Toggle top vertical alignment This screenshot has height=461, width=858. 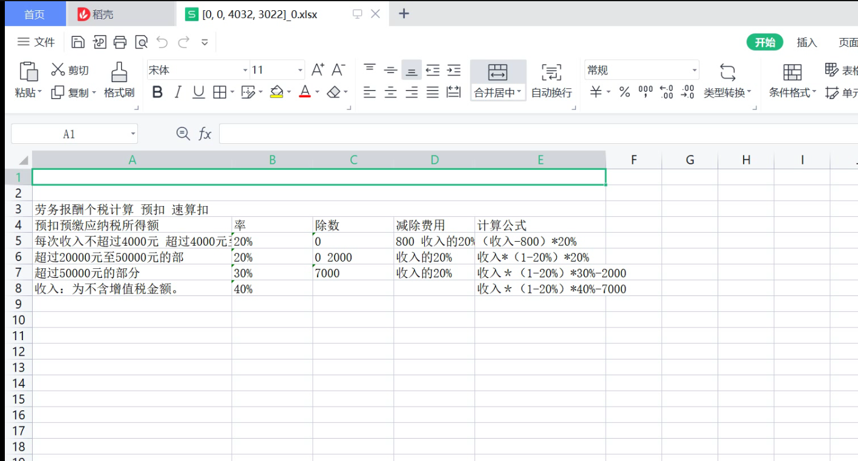[x=370, y=69]
